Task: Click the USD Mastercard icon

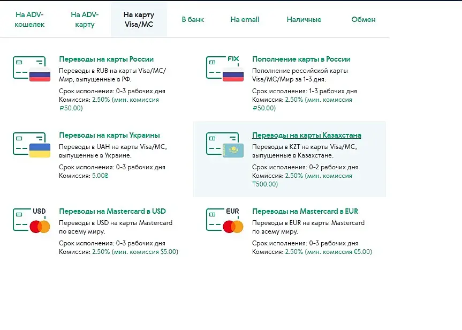Action: click(x=32, y=221)
